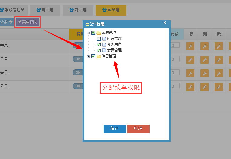This screenshot has width=231, height=159.
Task: Uncheck the 会员管理 checkbox
Action: coord(99,50)
